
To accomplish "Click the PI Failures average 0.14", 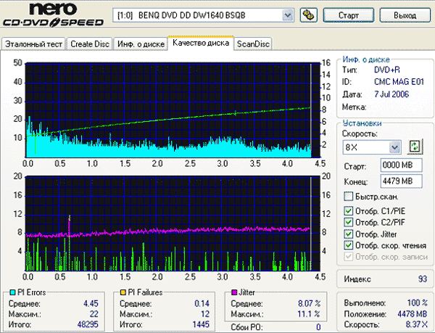I will coord(202,303).
